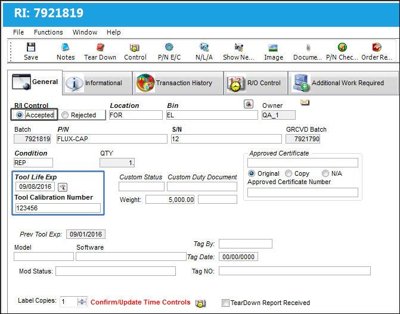Click the Mod Status field
400x314 pixels.
(116, 271)
